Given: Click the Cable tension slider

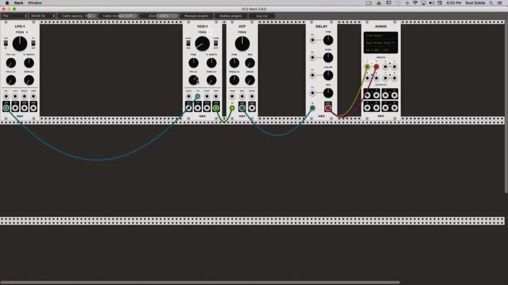Looking at the screenshot, I should click(118, 16).
